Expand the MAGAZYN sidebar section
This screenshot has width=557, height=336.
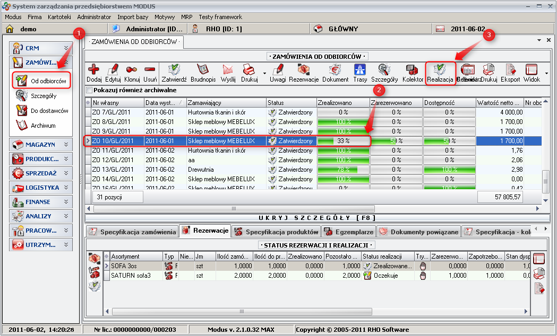click(x=41, y=144)
